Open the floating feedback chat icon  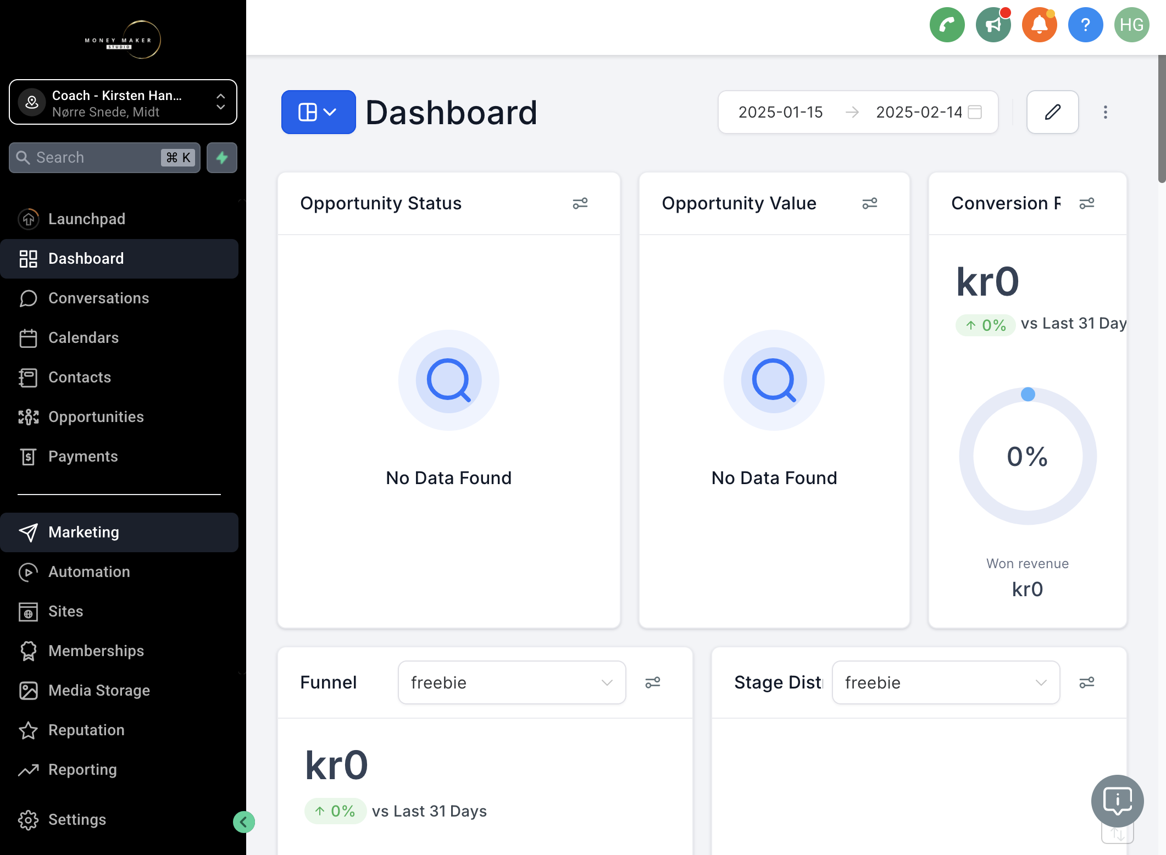pyautogui.click(x=1117, y=801)
